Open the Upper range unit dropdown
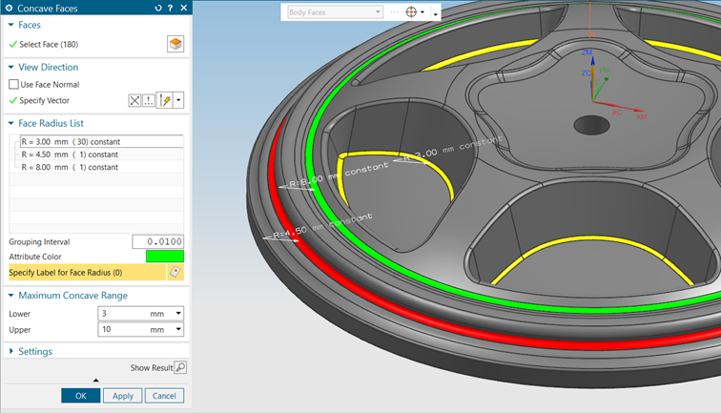The image size is (721, 413). [178, 330]
